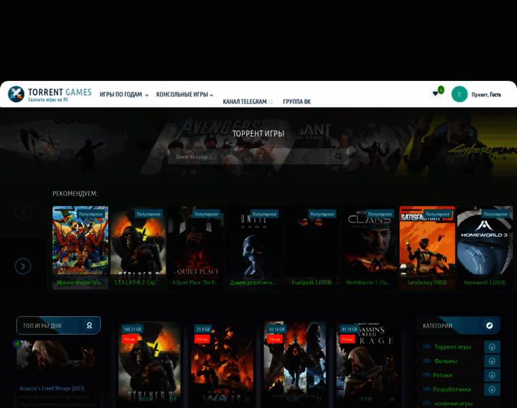Go to previous recommended carousel slide
This screenshot has width=517, height=408.
point(23,211)
